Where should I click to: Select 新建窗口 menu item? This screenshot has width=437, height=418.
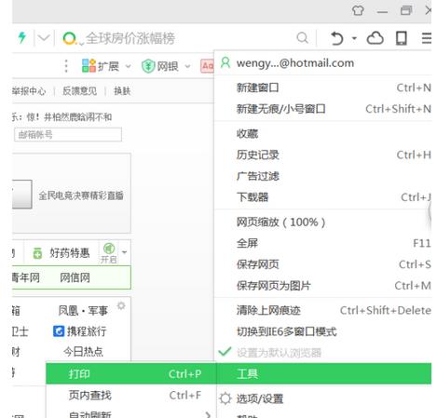323,88
